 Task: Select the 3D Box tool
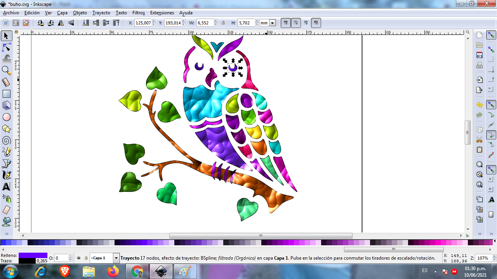point(6,105)
